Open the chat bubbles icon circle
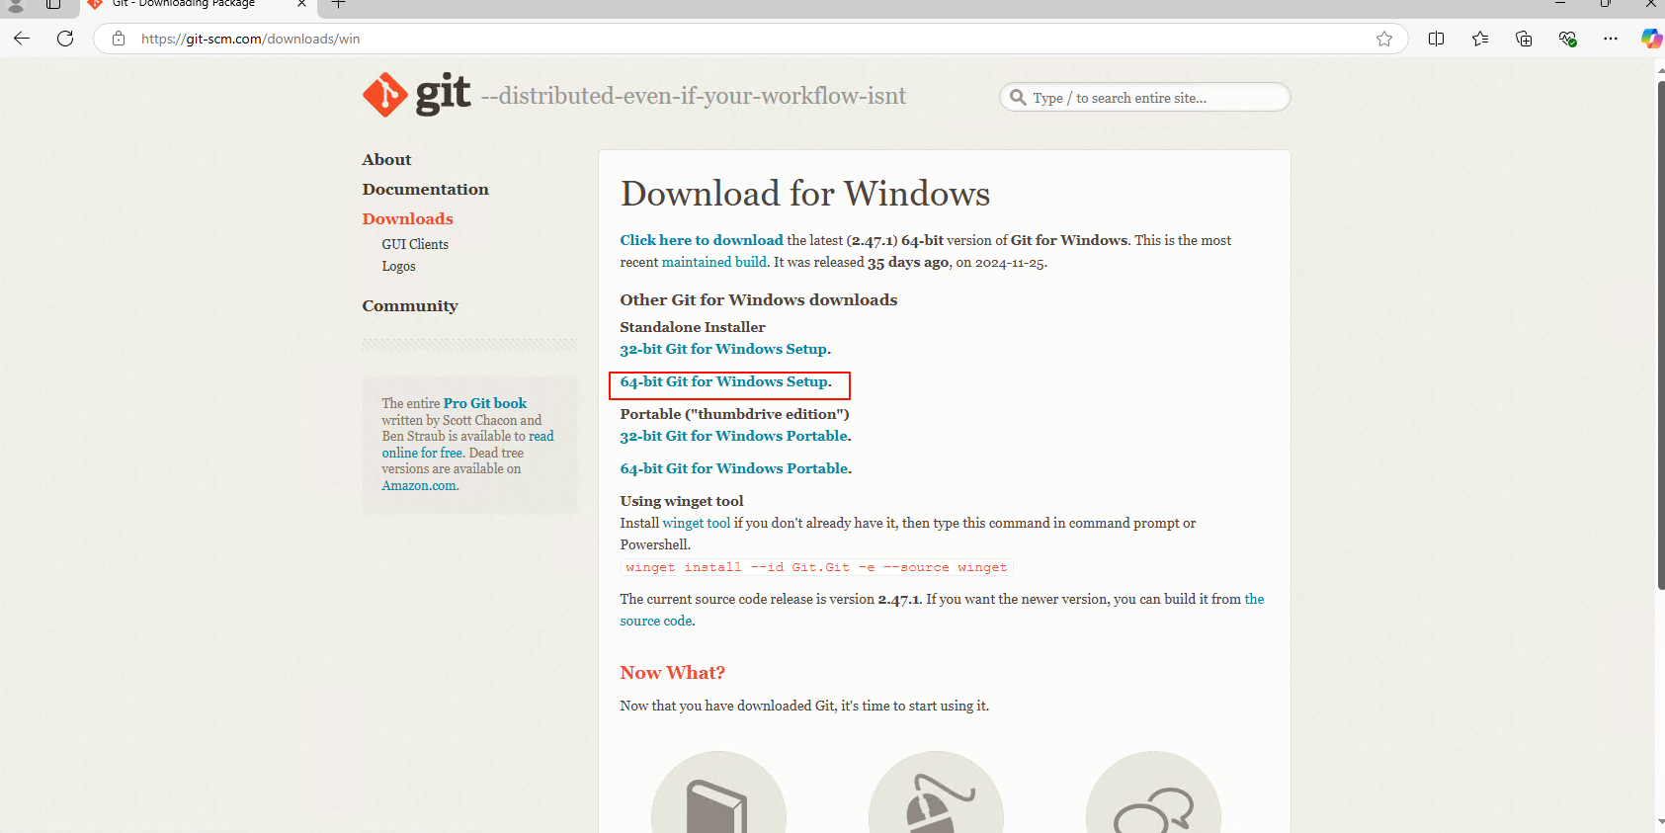The image size is (1665, 833). pos(1153,792)
